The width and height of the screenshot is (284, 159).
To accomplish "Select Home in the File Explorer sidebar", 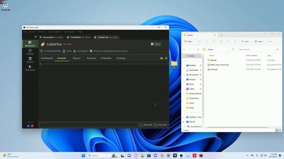I will pos(192,56).
